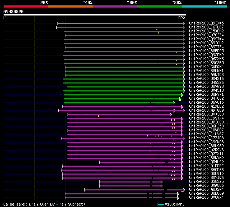Click UniRef100_B8NVM0 label
The height and width of the screenshot is (207, 230).
click(x=206, y=158)
